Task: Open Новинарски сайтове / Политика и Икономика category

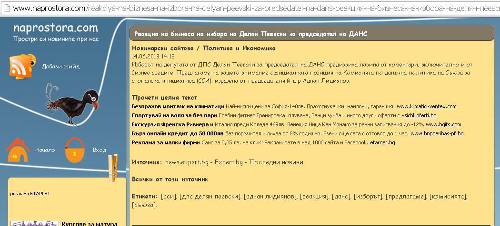Action: click(x=203, y=48)
